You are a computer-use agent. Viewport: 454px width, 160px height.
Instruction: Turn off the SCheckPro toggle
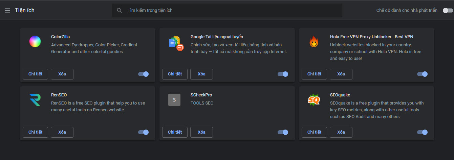click(x=283, y=132)
